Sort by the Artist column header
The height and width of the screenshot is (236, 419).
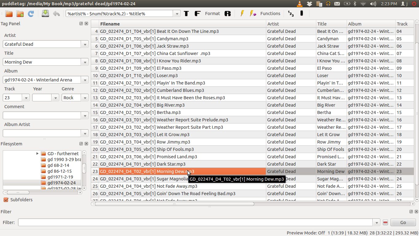tap(291, 24)
